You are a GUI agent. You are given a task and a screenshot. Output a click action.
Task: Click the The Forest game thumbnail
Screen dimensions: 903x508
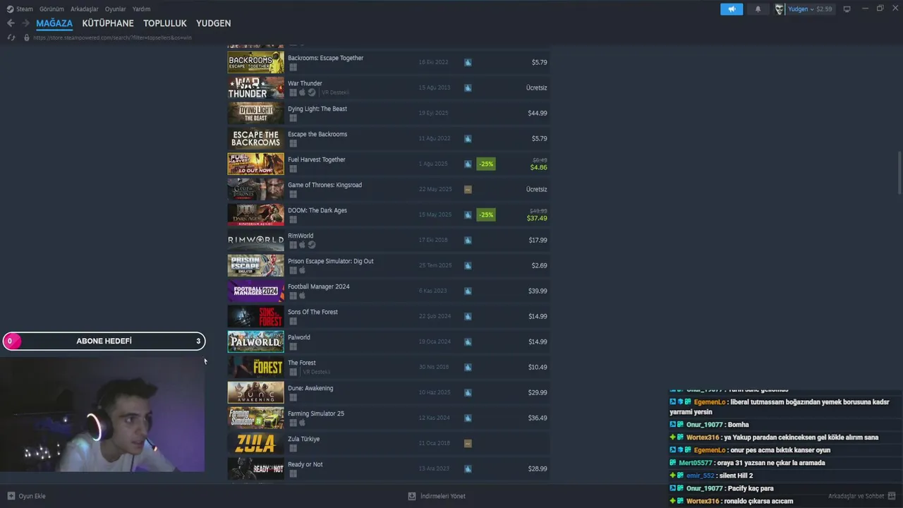tap(255, 367)
